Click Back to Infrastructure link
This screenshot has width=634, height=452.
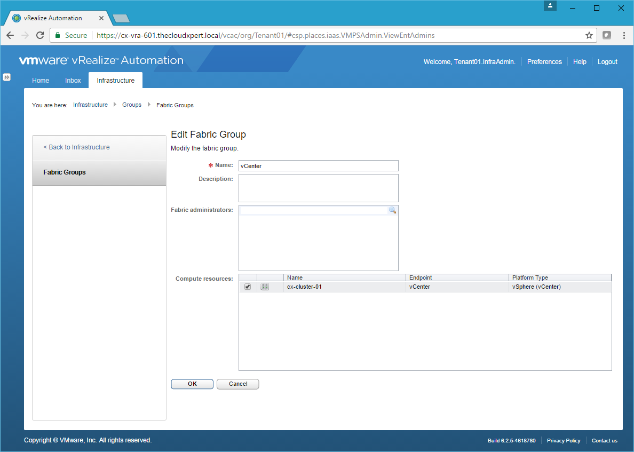[x=77, y=147]
